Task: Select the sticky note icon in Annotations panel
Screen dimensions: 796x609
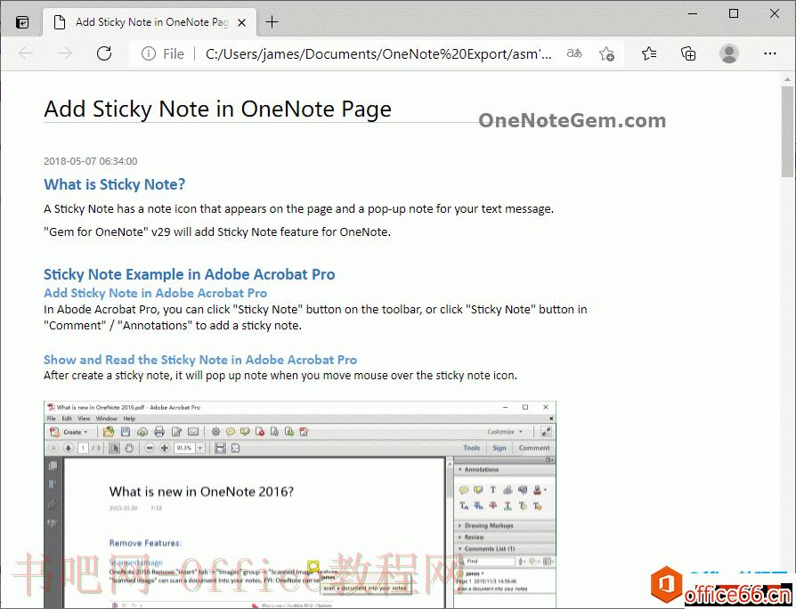Action: (464, 490)
